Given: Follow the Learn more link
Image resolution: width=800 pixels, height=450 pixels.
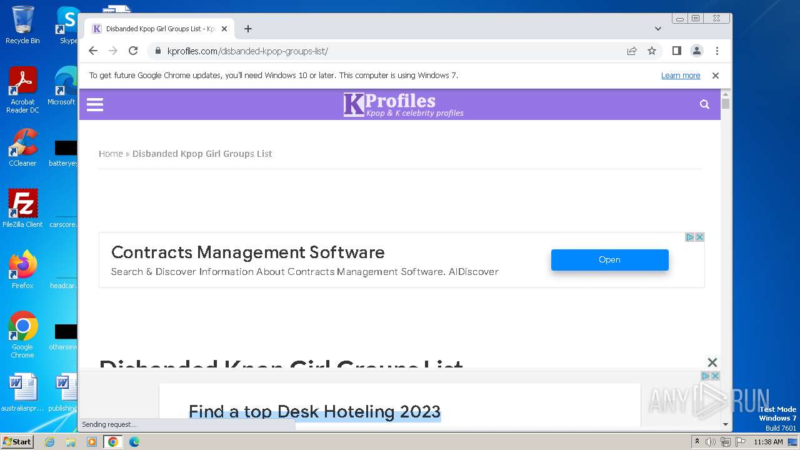Looking at the screenshot, I should point(681,76).
